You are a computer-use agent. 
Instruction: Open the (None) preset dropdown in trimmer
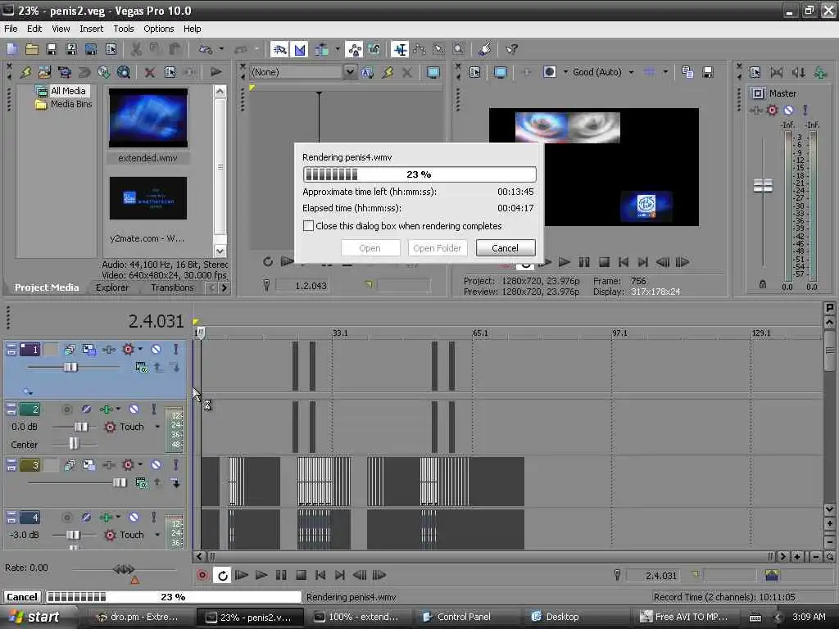click(x=349, y=72)
